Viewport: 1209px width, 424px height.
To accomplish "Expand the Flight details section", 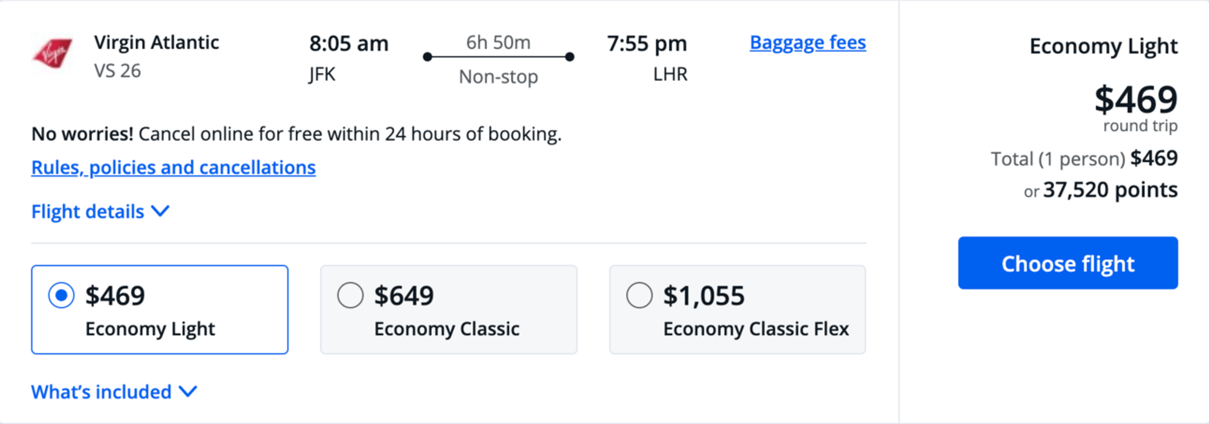I will pyautogui.click(x=100, y=211).
